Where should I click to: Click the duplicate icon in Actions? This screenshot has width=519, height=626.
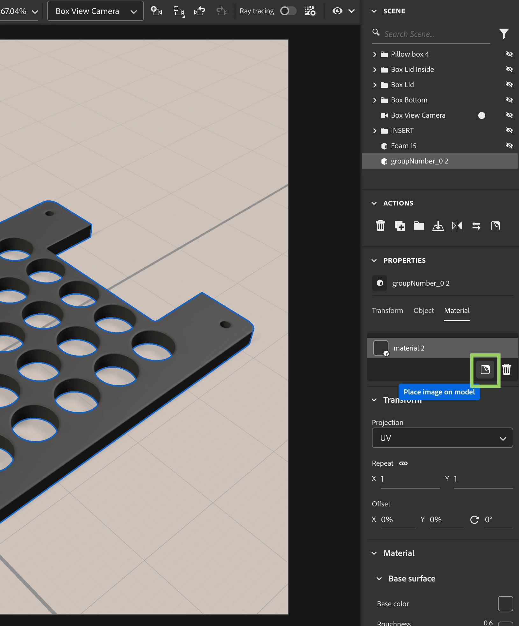[x=400, y=226]
